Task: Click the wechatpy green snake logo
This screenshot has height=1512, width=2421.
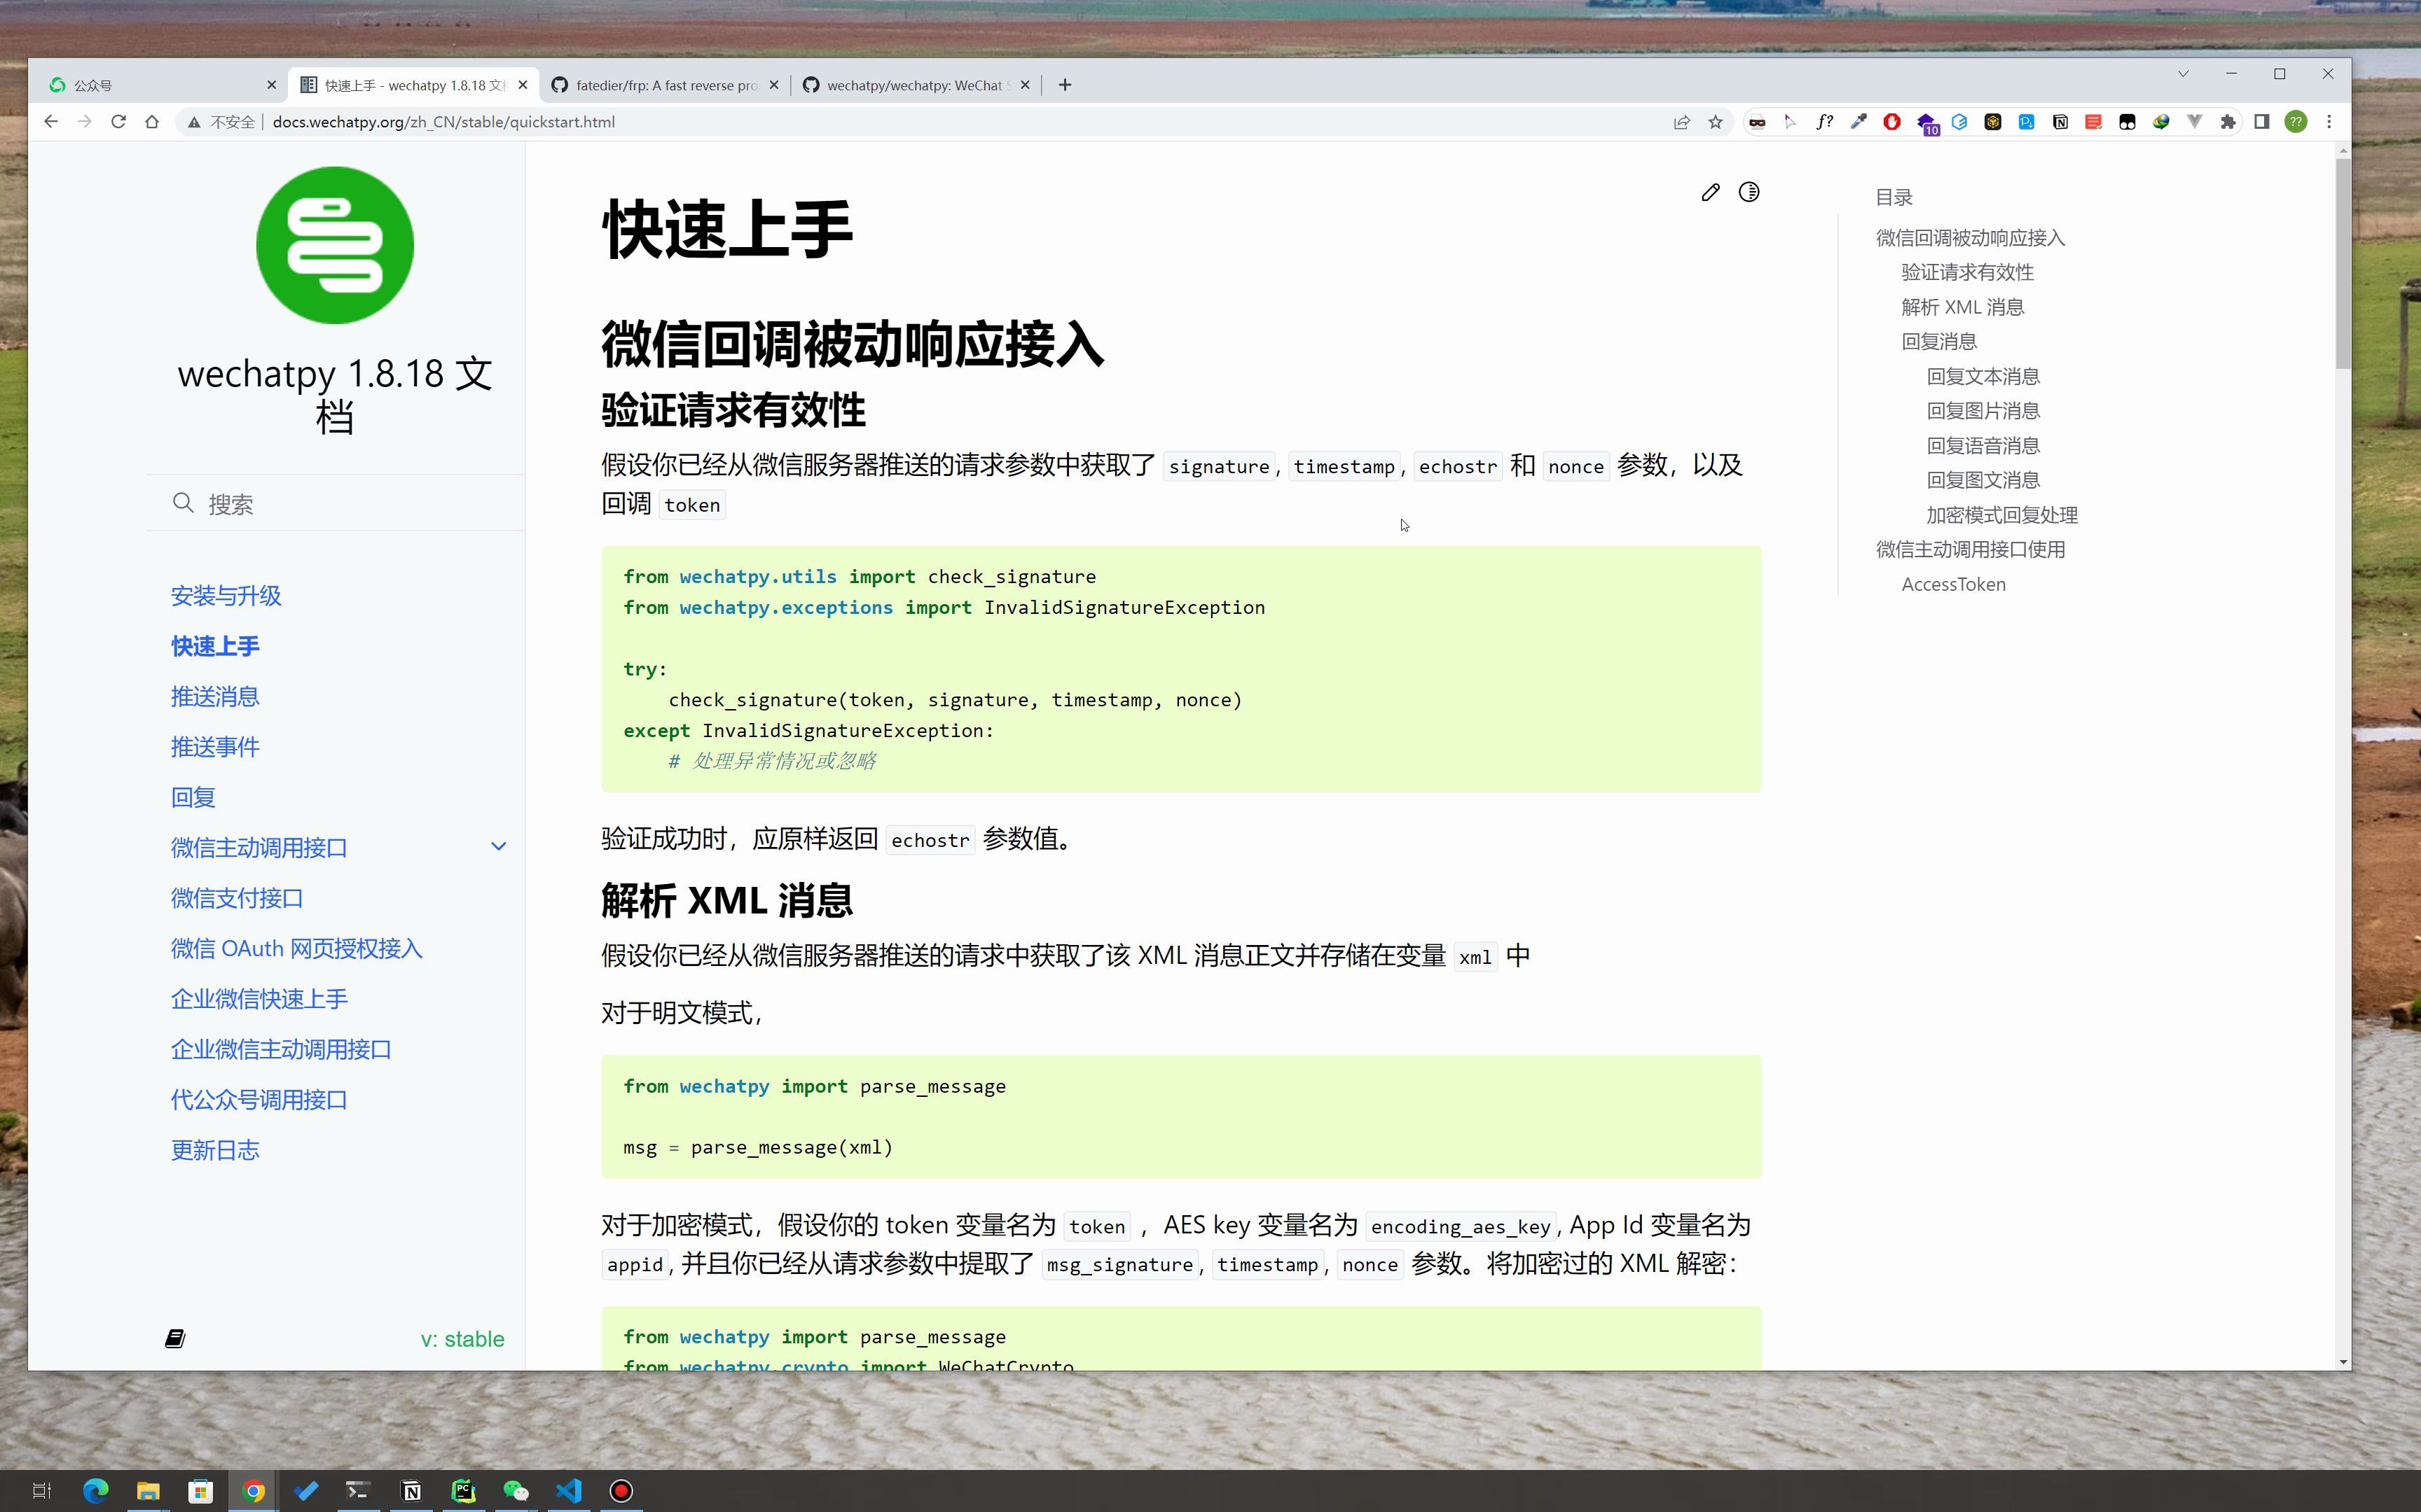Action: coord(334,245)
